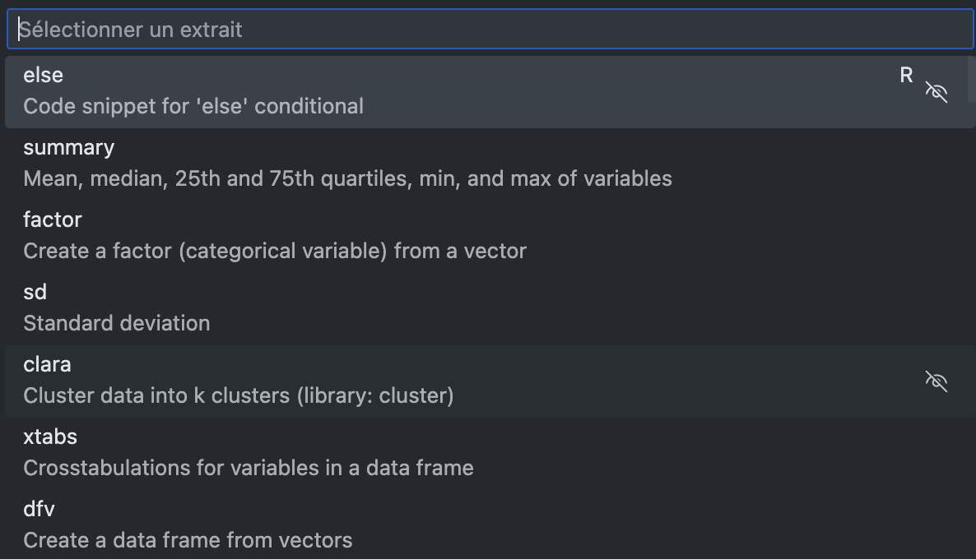Click 'Crosstabulations for variables in a data frame'
The height and width of the screenshot is (559, 976).
pos(249,468)
